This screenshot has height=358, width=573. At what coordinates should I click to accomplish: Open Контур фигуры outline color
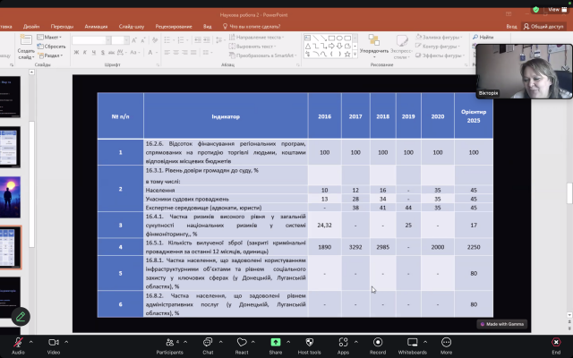(438, 47)
